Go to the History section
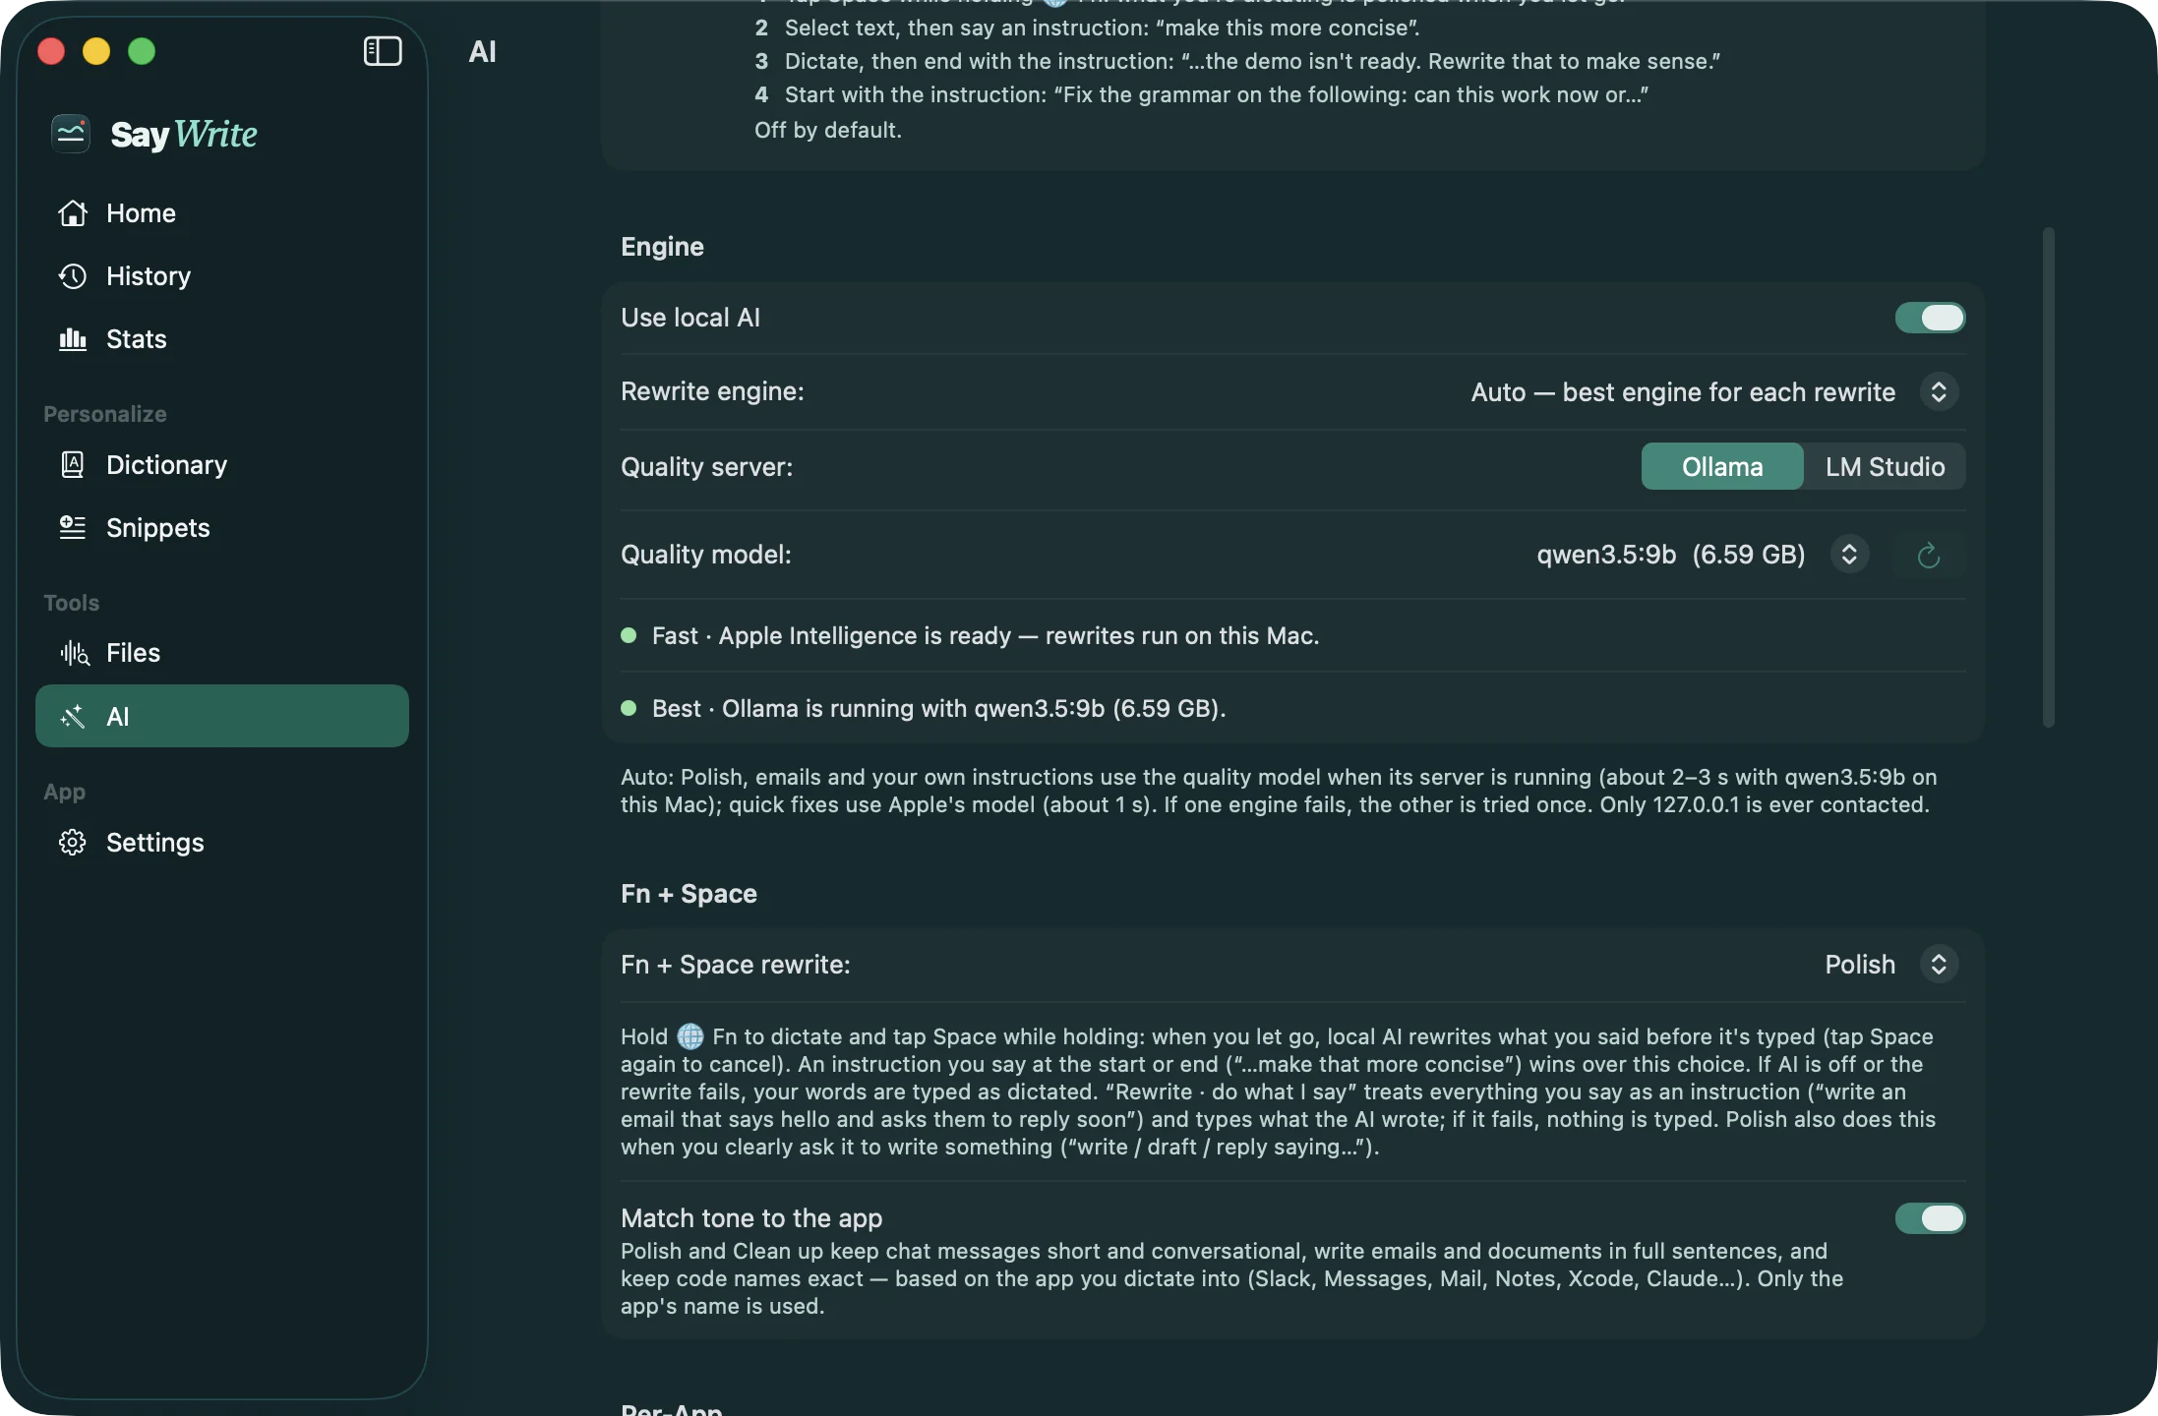This screenshot has width=2158, height=1416. pyautogui.click(x=222, y=276)
